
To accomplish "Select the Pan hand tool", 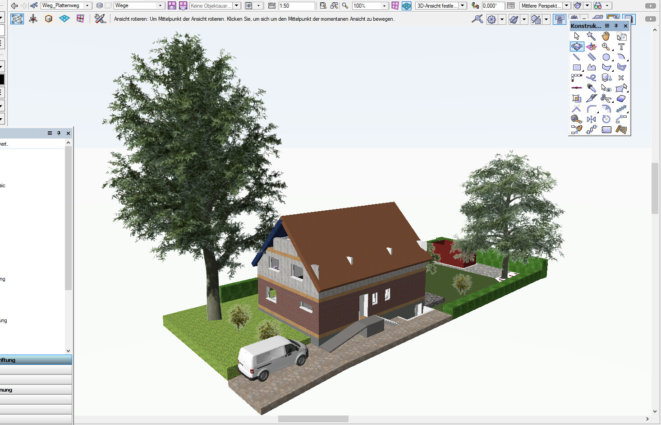I will coord(606,36).
